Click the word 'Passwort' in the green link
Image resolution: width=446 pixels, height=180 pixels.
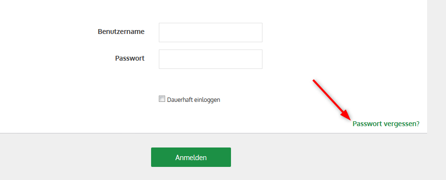click(367, 124)
